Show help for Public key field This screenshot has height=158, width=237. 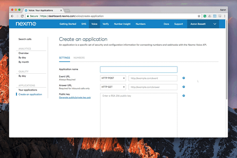[184, 96]
